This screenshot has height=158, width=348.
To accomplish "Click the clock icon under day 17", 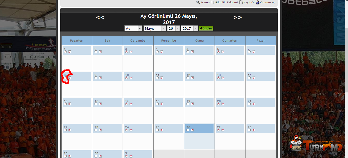I will tap(127, 104).
